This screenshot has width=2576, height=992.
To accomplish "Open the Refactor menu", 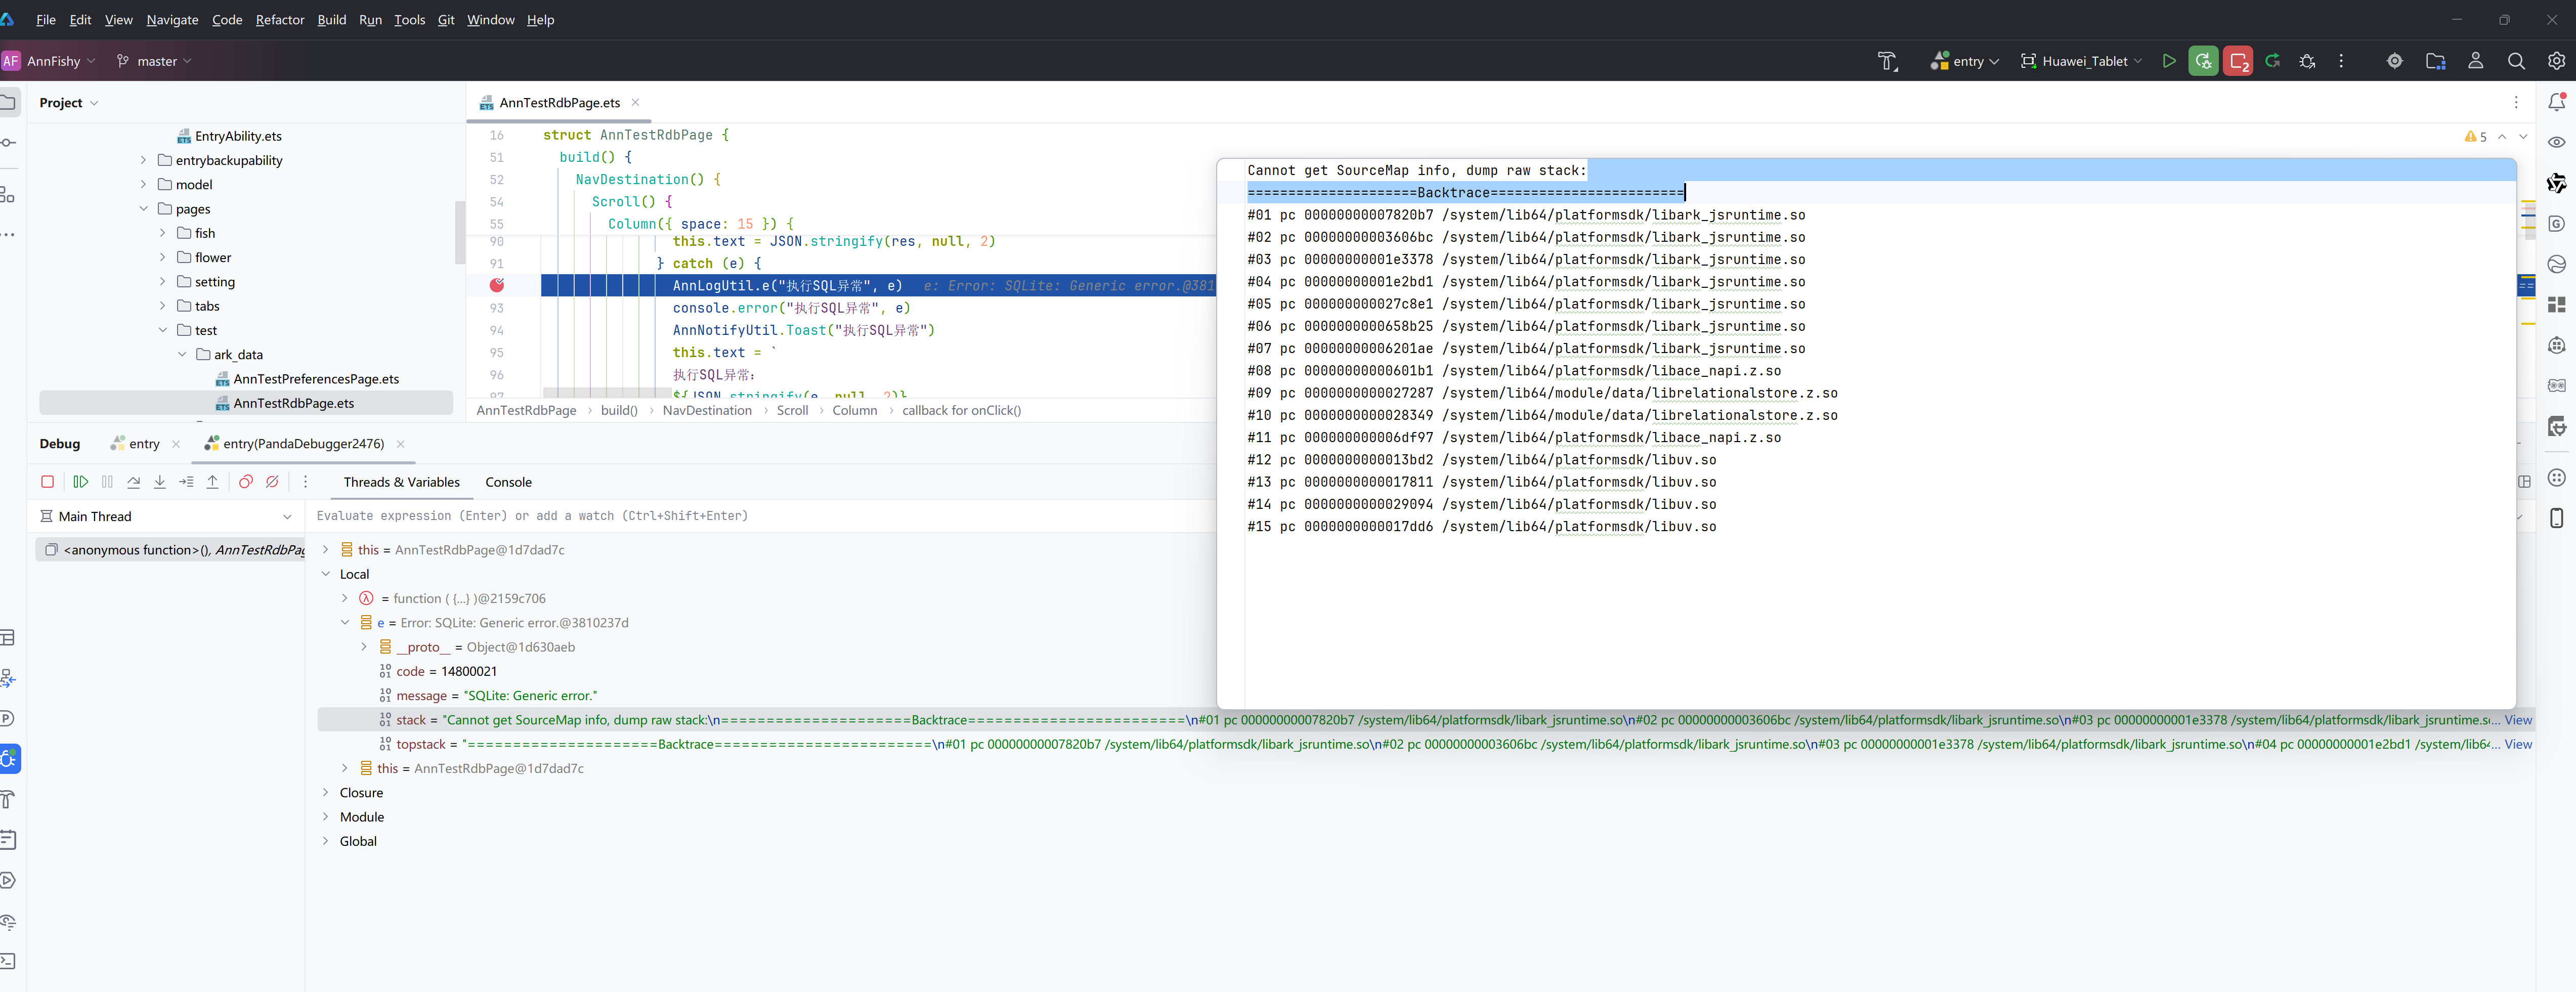I will [x=279, y=20].
